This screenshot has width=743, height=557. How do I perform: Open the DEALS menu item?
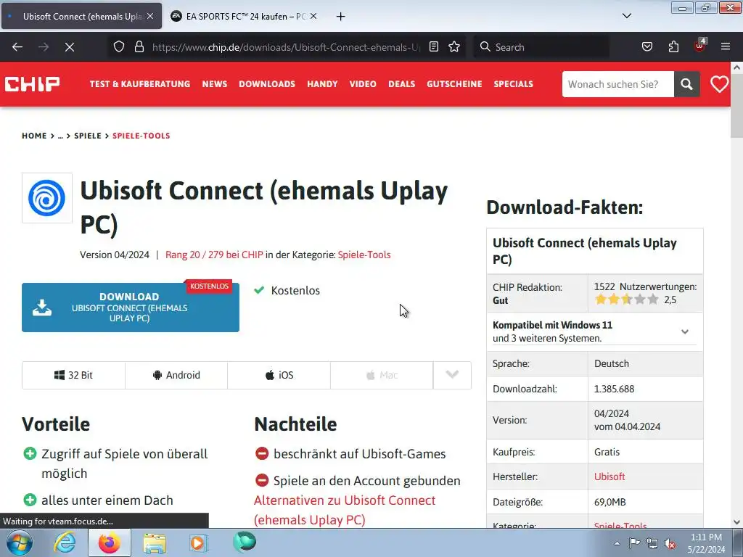pyautogui.click(x=402, y=84)
